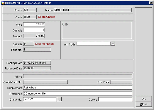Select the Price field showing 275.00
The width and height of the screenshot is (154, 110).
click(x=34, y=24)
